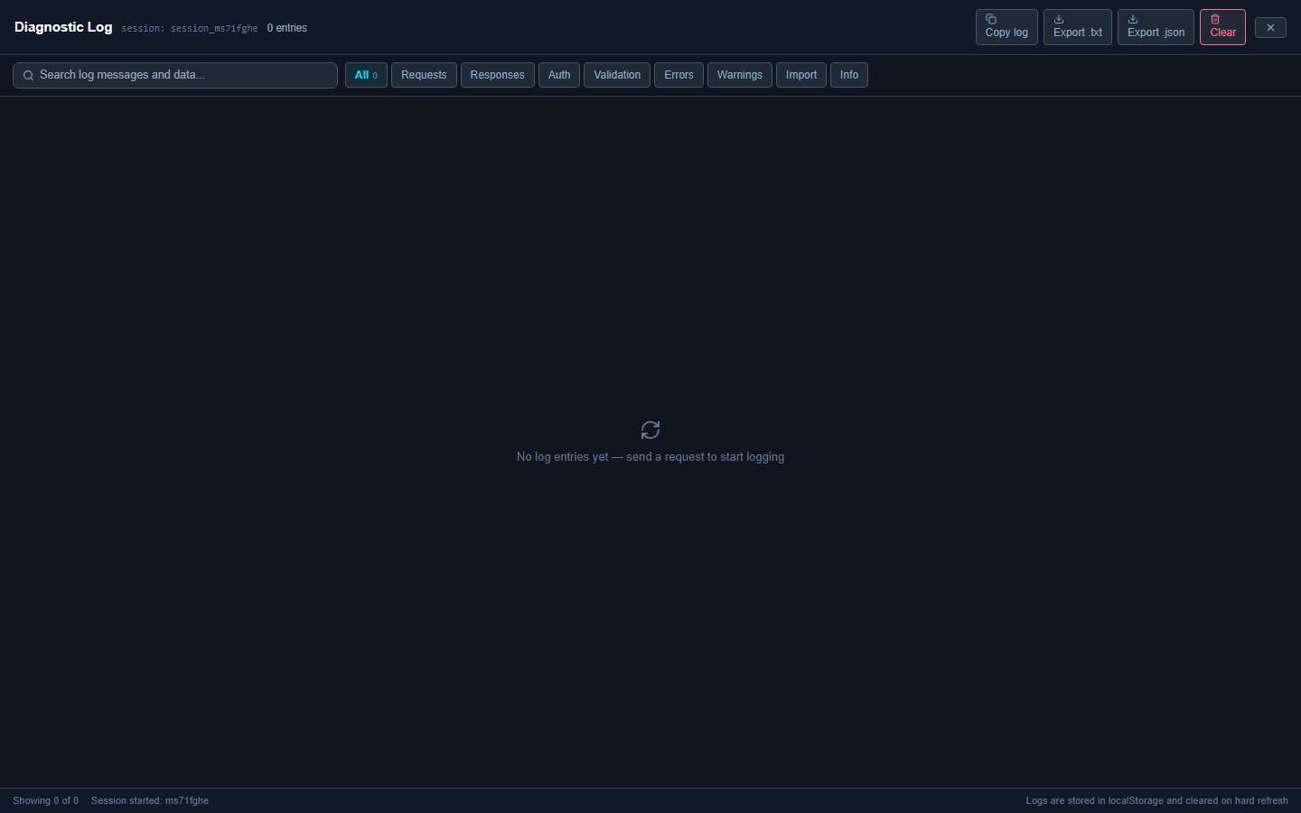Screen dimensions: 1301x813
Task: Click the refresh icon in empty state
Action: tap(650, 430)
